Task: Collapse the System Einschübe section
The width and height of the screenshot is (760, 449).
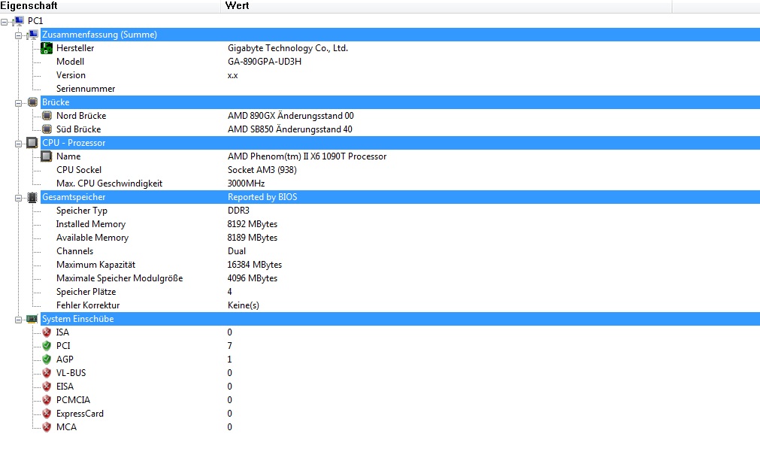Action: point(19,320)
